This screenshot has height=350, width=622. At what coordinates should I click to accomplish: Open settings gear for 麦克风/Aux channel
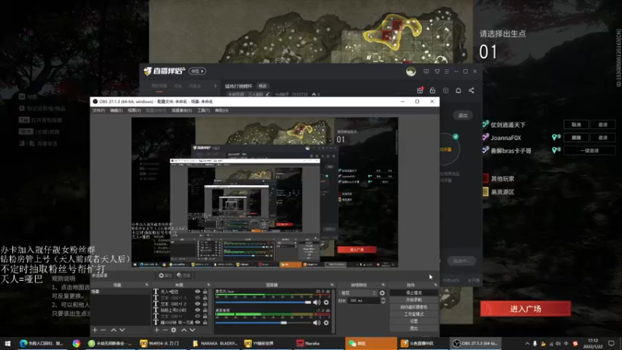(326, 303)
